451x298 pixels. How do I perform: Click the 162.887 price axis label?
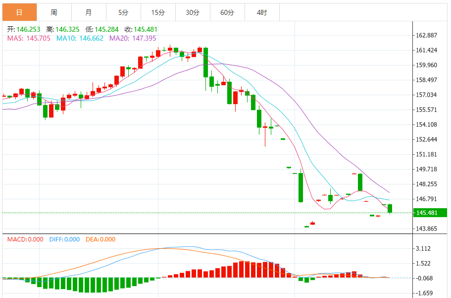(x=427, y=35)
